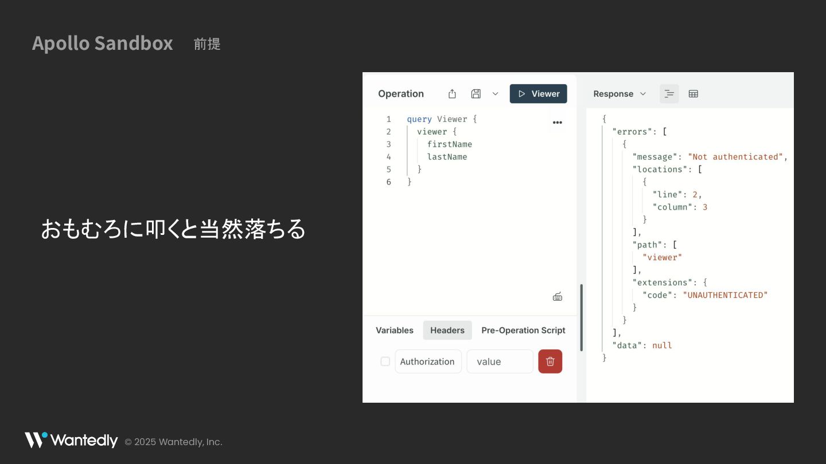Click the "Not authenticated" message text
Image resolution: width=826 pixels, height=464 pixels.
coord(735,157)
